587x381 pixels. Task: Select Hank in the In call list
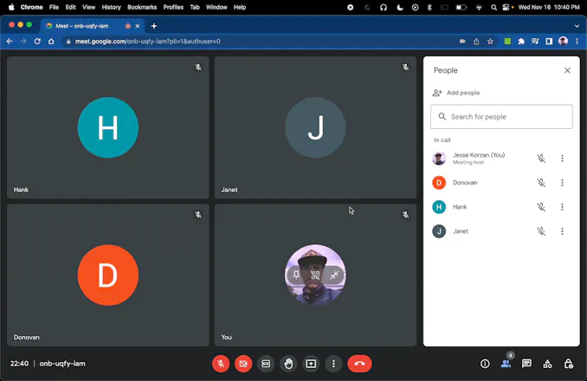point(501,207)
